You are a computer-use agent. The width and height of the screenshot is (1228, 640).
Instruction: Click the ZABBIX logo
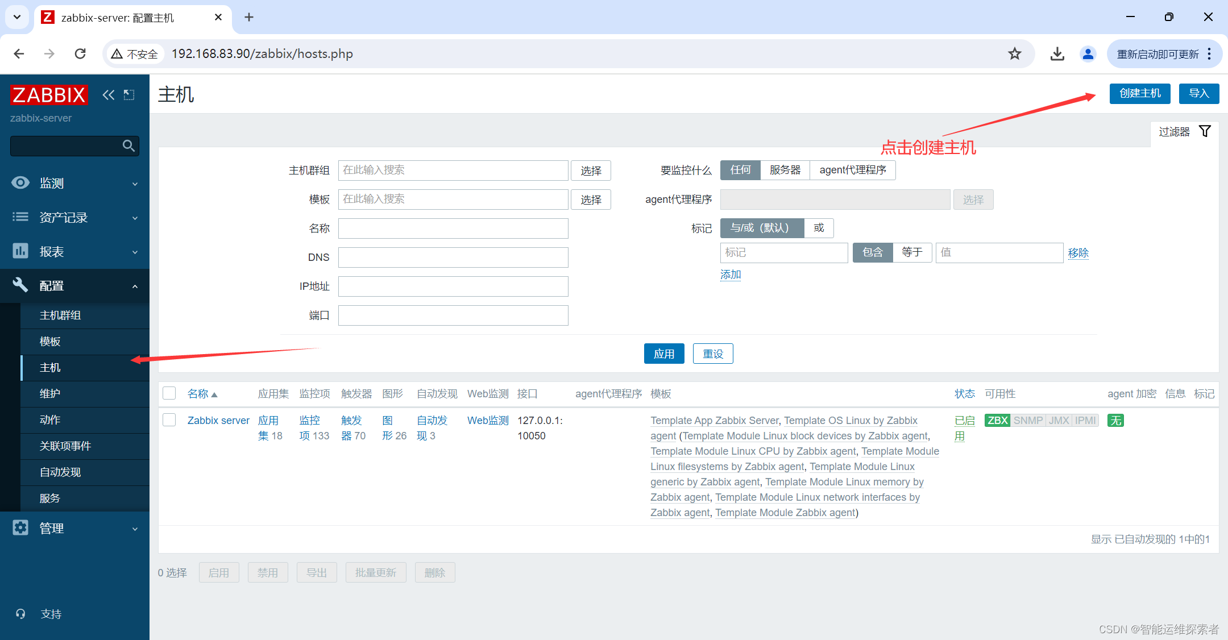(x=49, y=95)
